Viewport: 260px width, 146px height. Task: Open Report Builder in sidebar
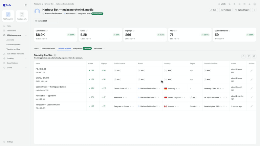(x=12, y=63)
